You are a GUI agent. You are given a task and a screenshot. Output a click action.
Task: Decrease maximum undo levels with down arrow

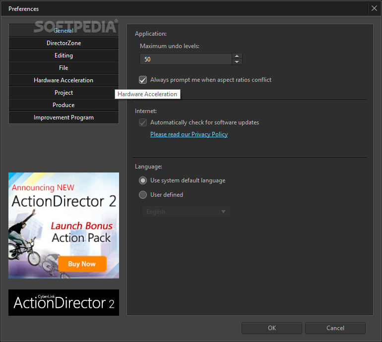[x=237, y=62]
